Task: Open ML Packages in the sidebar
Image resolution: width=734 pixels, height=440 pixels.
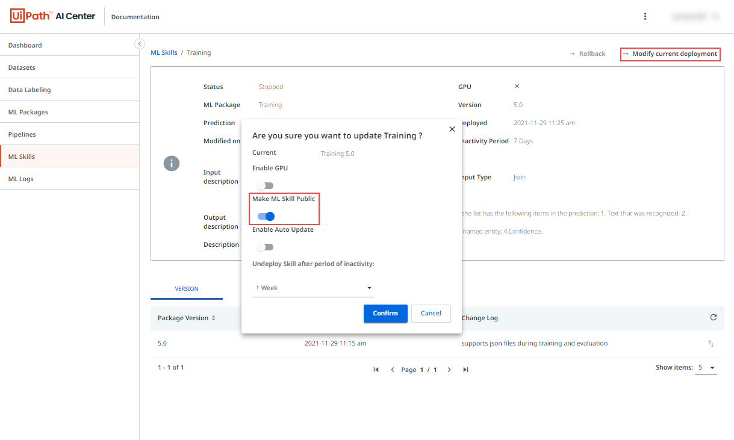Action: point(70,112)
